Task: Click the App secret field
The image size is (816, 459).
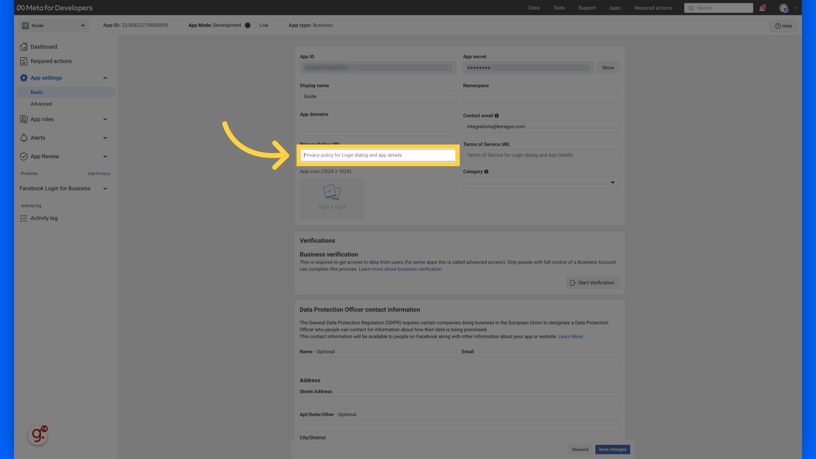Action: 528,68
